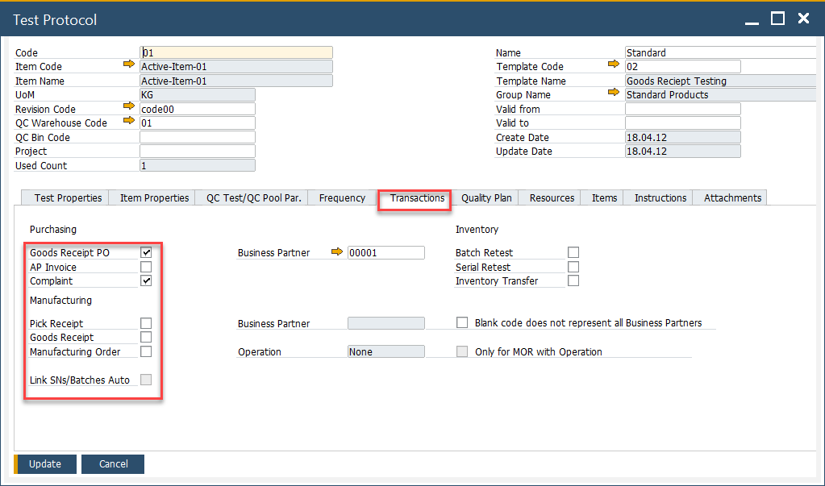Enable the AP Invoice checkbox

(x=146, y=267)
